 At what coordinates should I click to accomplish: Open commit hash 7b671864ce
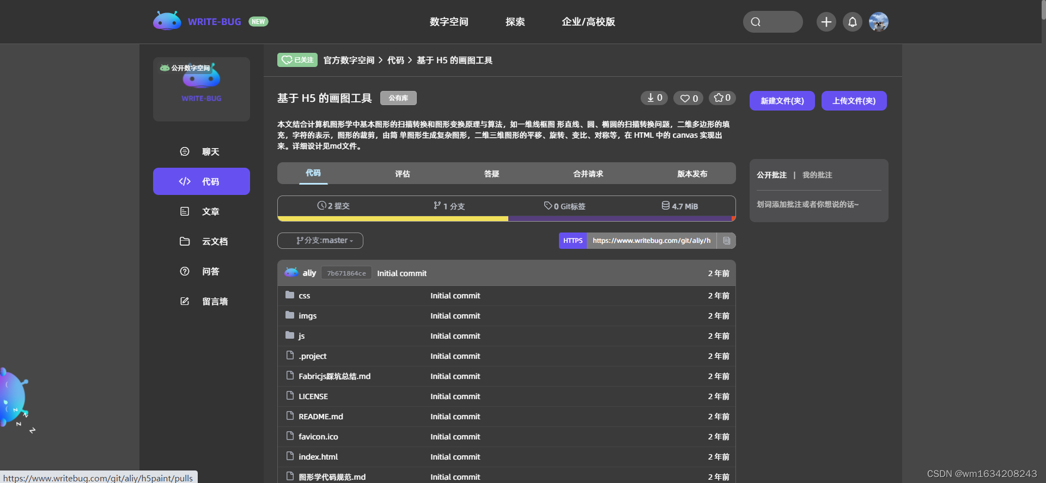pyautogui.click(x=346, y=273)
